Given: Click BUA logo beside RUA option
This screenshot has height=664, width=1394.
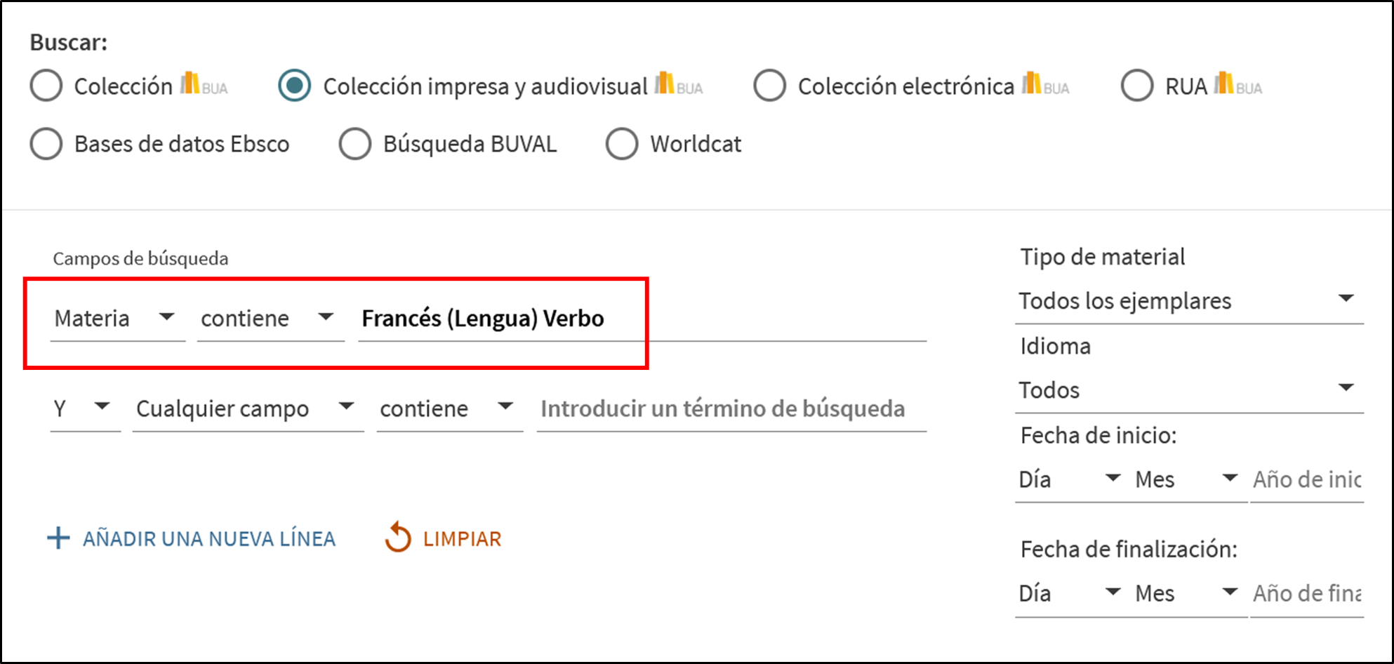Looking at the screenshot, I should (1237, 85).
